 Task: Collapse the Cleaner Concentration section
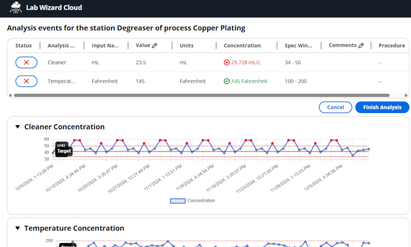pos(18,127)
